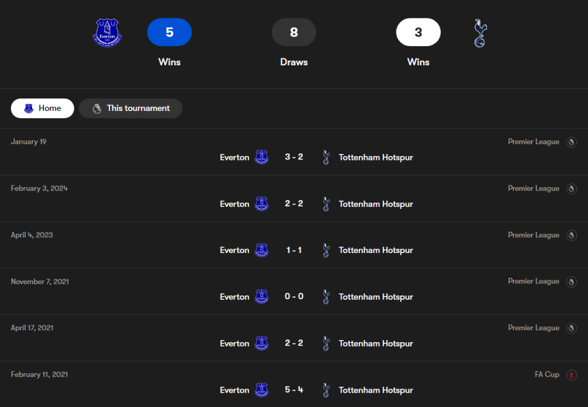Image resolution: width=588 pixels, height=407 pixels.
Task: Toggle the Home filter chip
Action: coord(42,108)
